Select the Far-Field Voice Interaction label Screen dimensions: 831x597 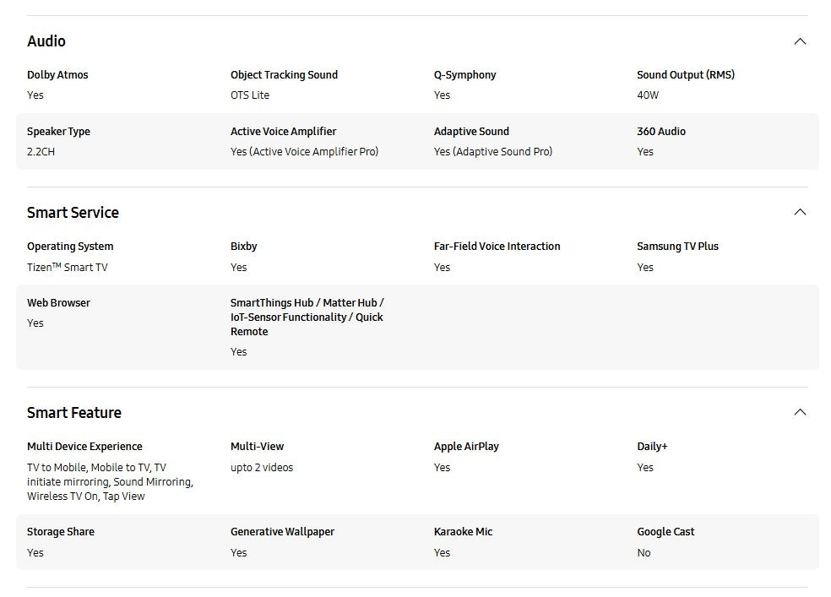pos(497,247)
